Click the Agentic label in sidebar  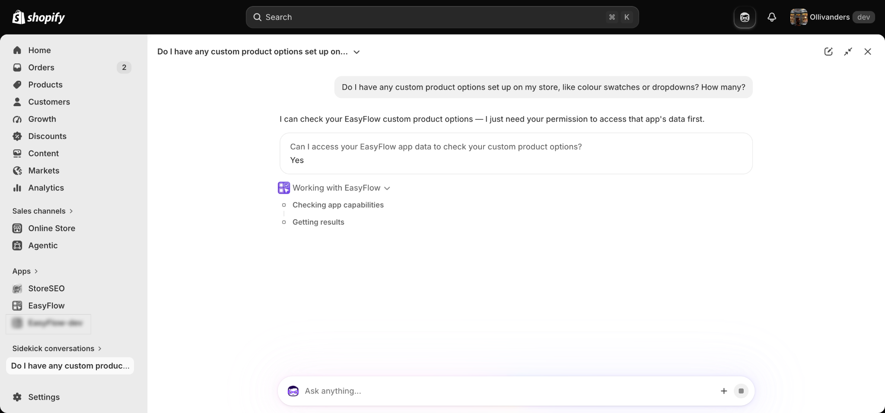pyautogui.click(x=43, y=246)
